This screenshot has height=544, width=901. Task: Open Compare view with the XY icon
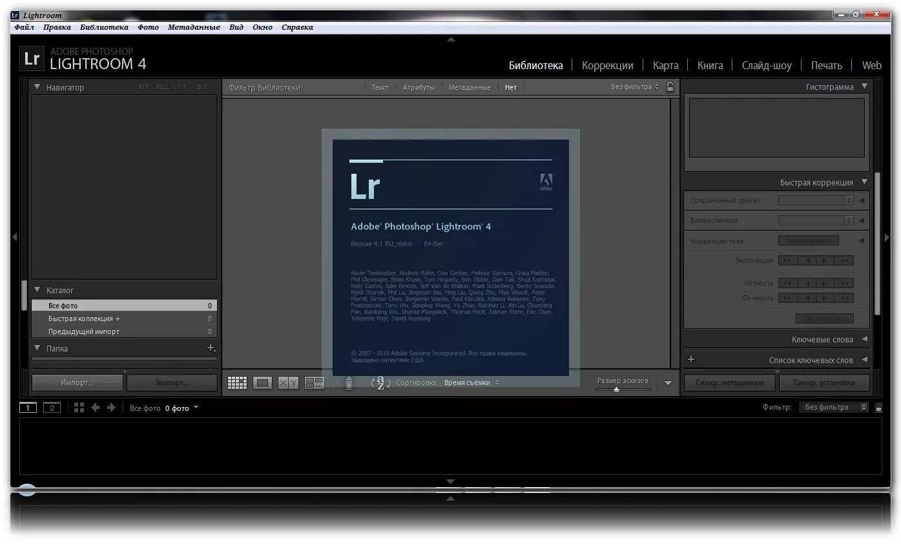click(x=288, y=382)
